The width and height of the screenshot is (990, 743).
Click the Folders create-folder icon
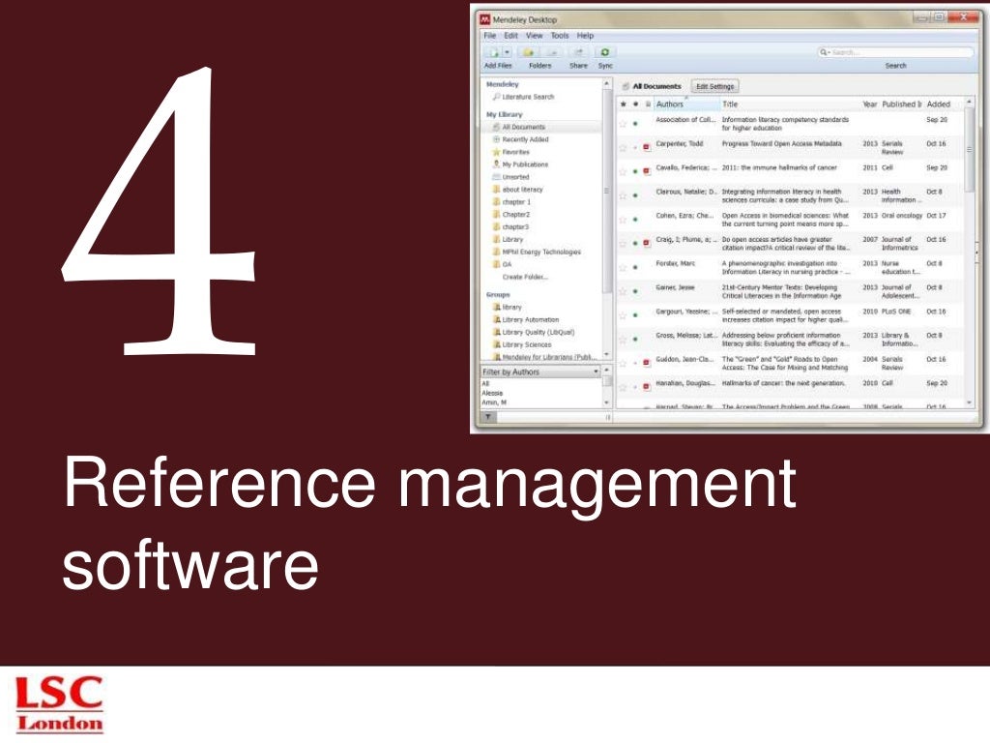point(529,52)
